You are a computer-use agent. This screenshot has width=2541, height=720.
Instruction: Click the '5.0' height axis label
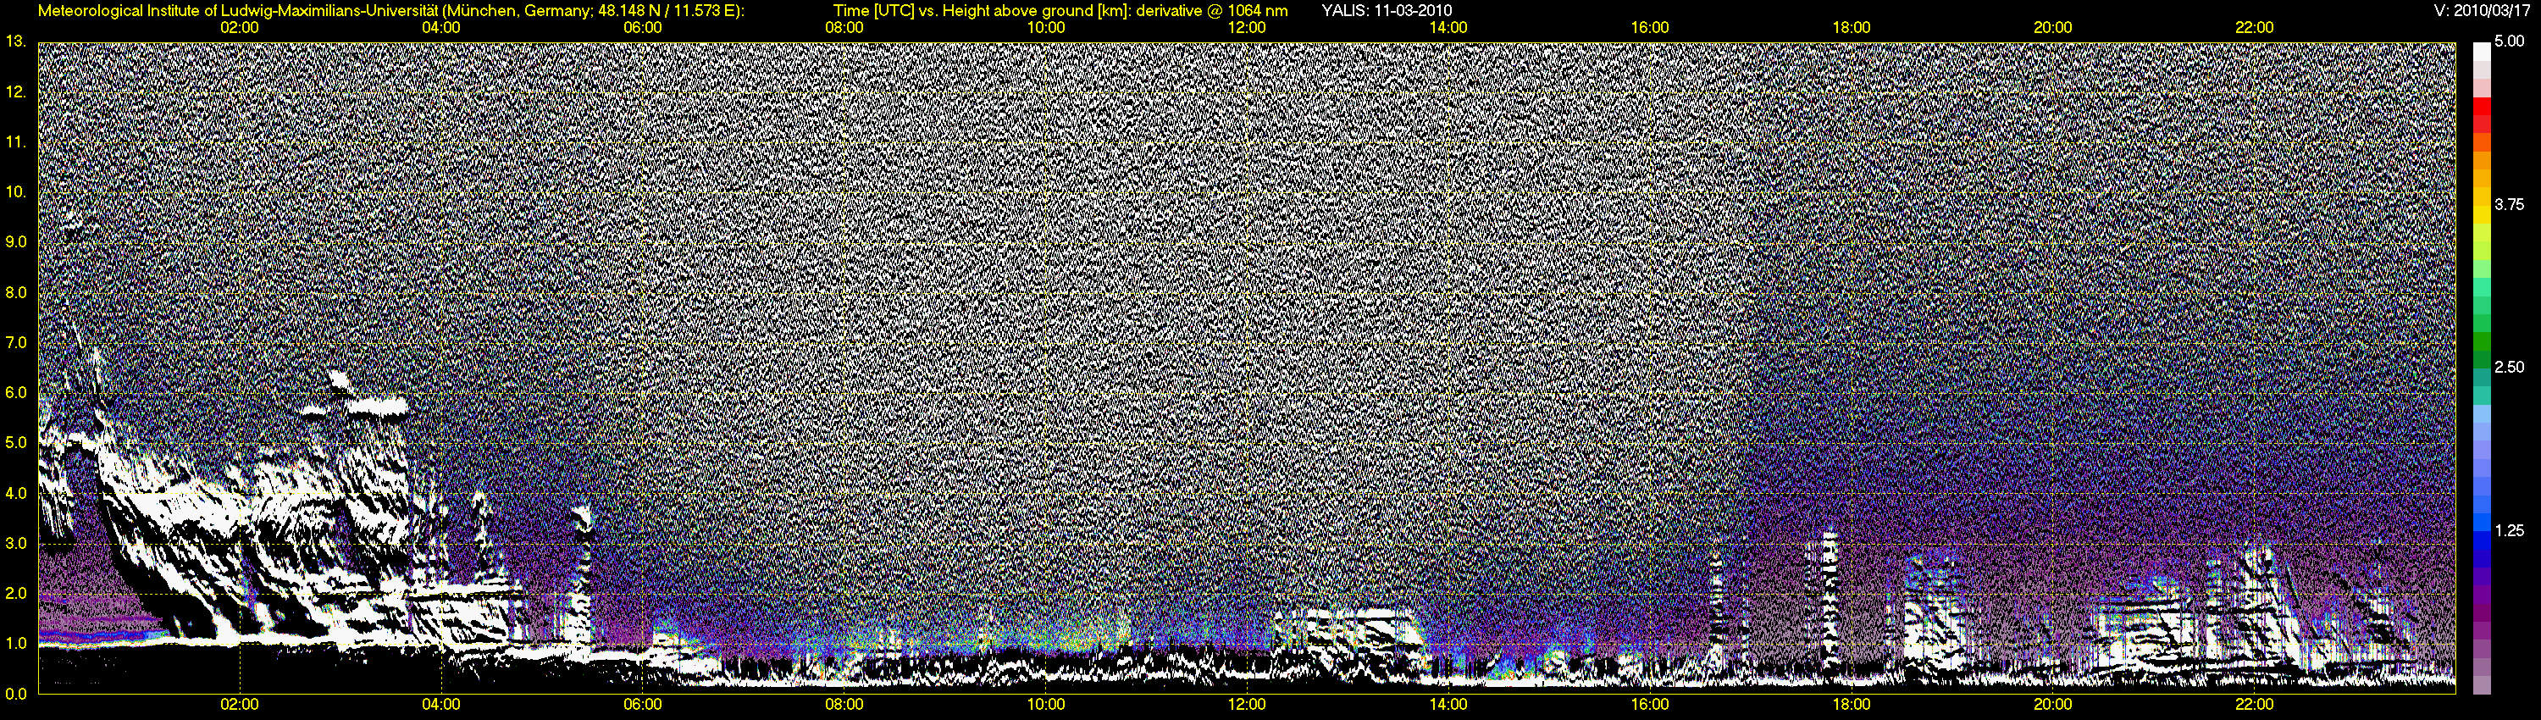pyautogui.click(x=14, y=443)
